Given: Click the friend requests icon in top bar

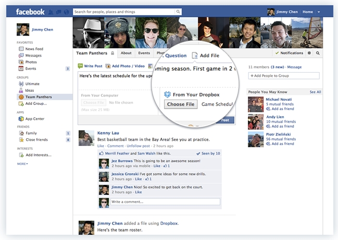Looking at the screenshot, I should pos(51,11).
